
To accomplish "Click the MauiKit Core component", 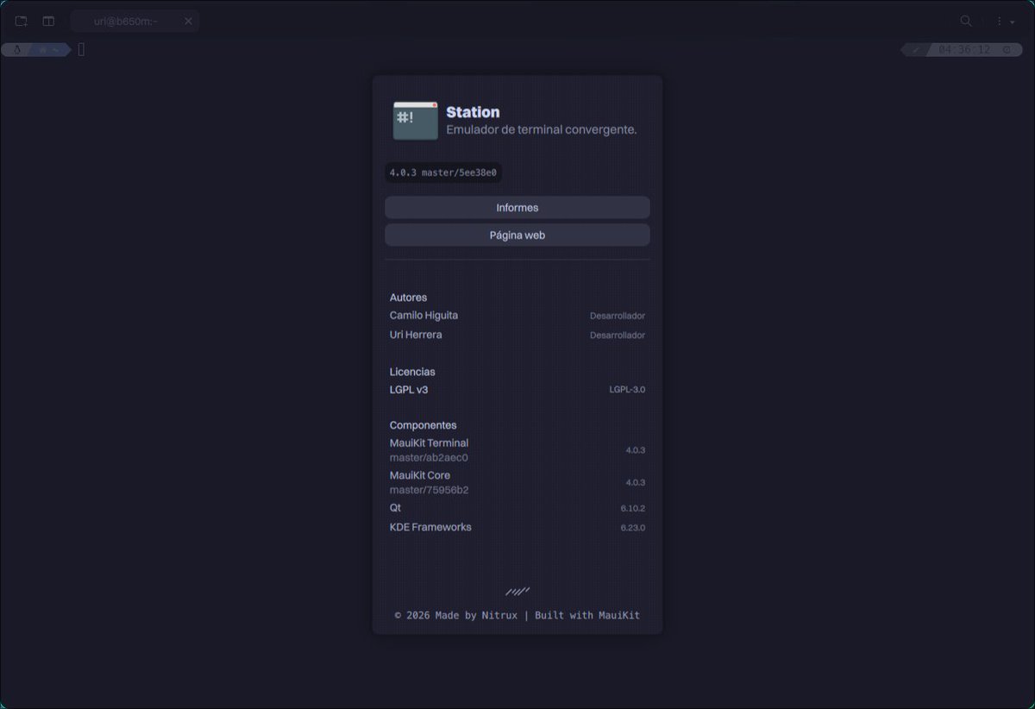I will (x=420, y=475).
